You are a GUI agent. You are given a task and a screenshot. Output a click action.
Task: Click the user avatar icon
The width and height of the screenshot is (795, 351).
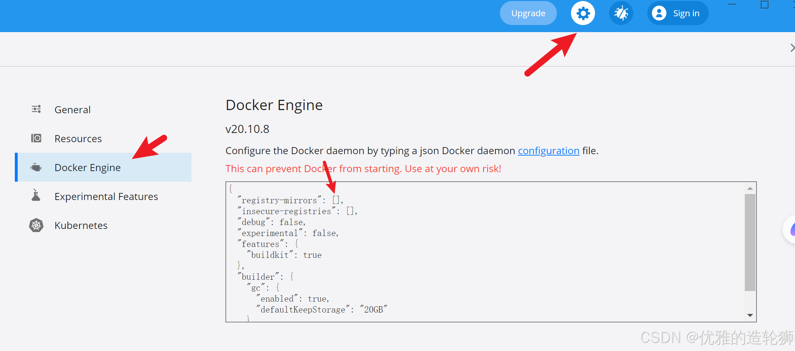point(659,13)
